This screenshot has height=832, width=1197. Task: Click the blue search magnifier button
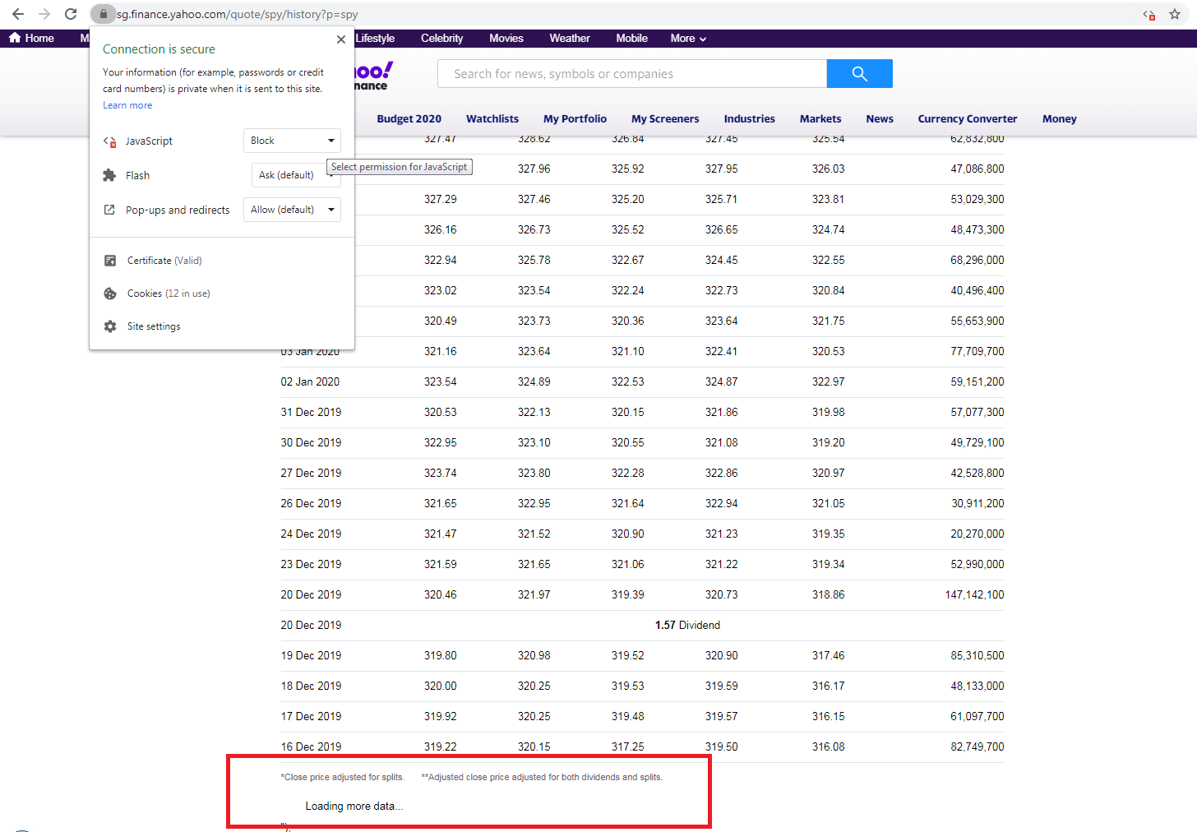tap(860, 74)
